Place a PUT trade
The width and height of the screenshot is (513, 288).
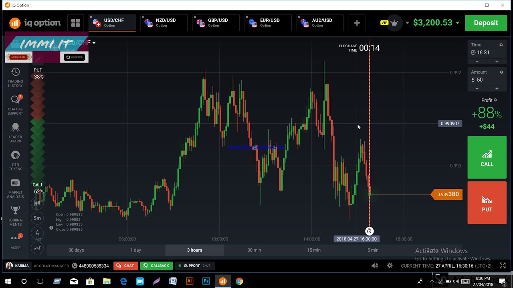(487, 203)
